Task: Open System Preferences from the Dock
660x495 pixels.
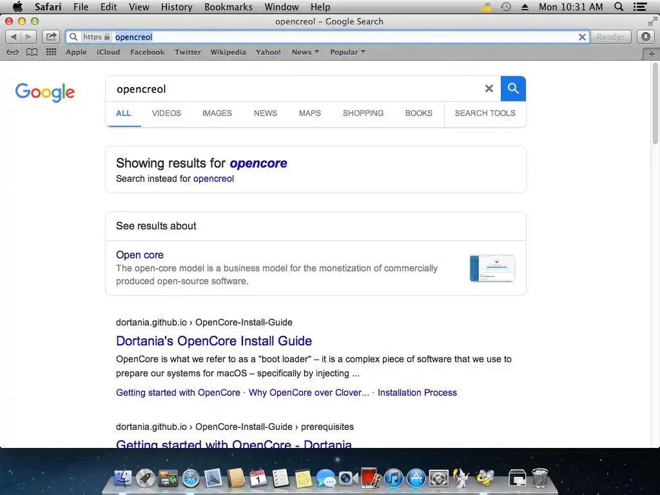Action: coord(439,479)
